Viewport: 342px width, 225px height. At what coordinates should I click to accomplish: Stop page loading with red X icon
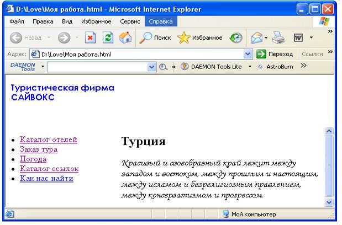pos(90,37)
